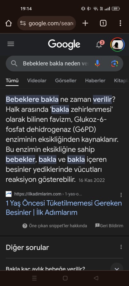Start voice search with microphone icon

point(97,63)
